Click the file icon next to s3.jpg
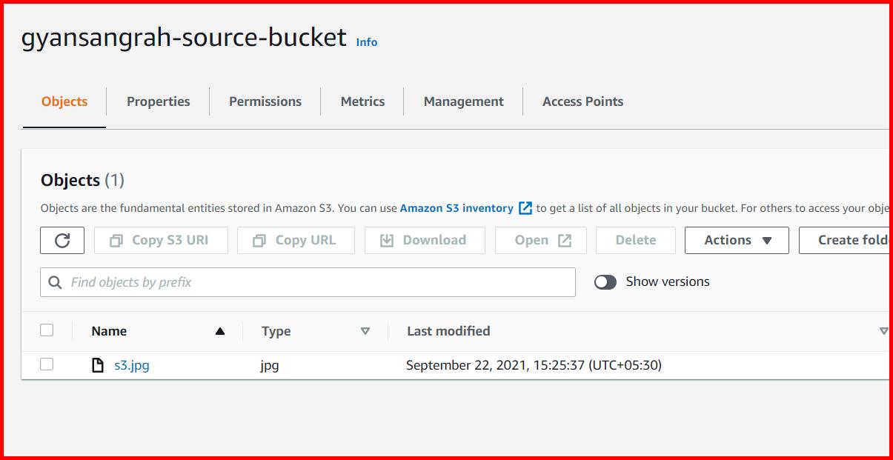Screen dimensions: 893x460 pyautogui.click(x=96, y=364)
